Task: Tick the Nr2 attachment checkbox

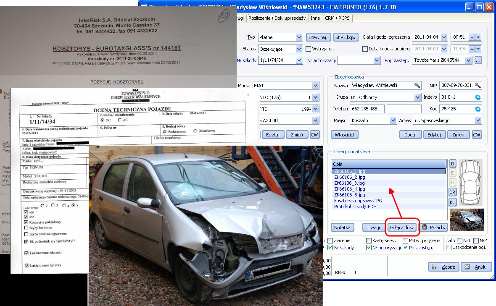Action: (x=476, y=241)
